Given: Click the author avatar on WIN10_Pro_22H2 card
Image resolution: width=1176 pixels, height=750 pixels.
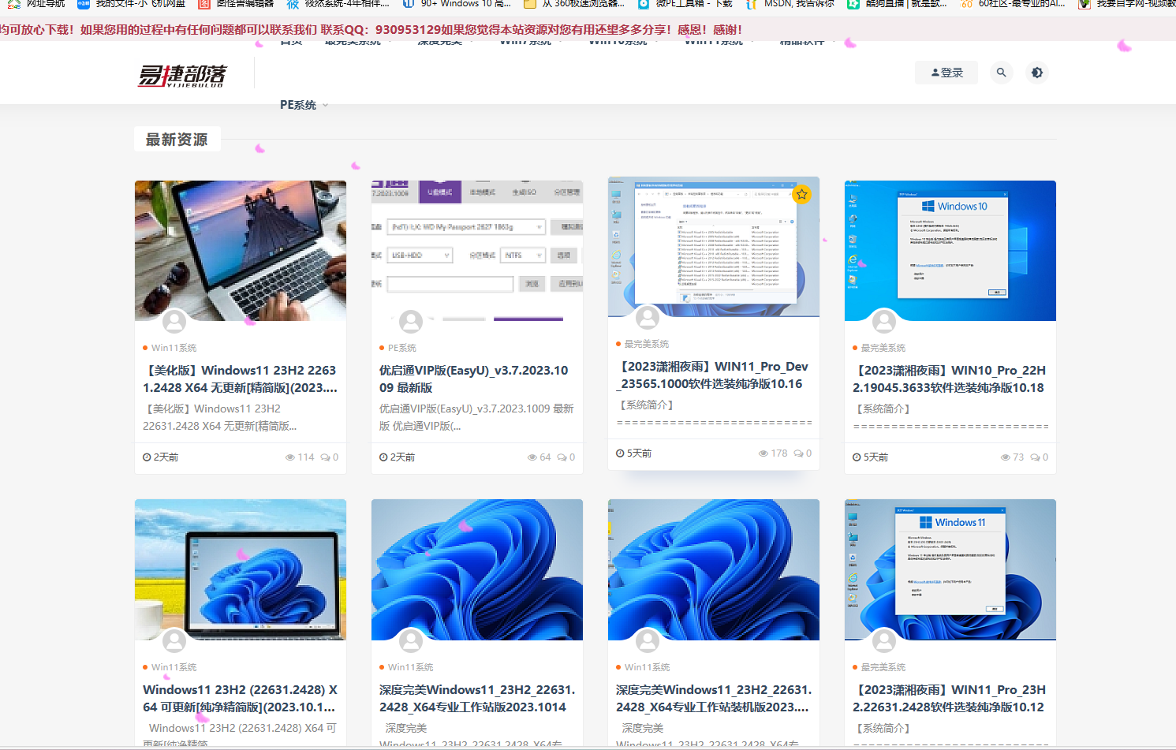Looking at the screenshot, I should click(884, 321).
